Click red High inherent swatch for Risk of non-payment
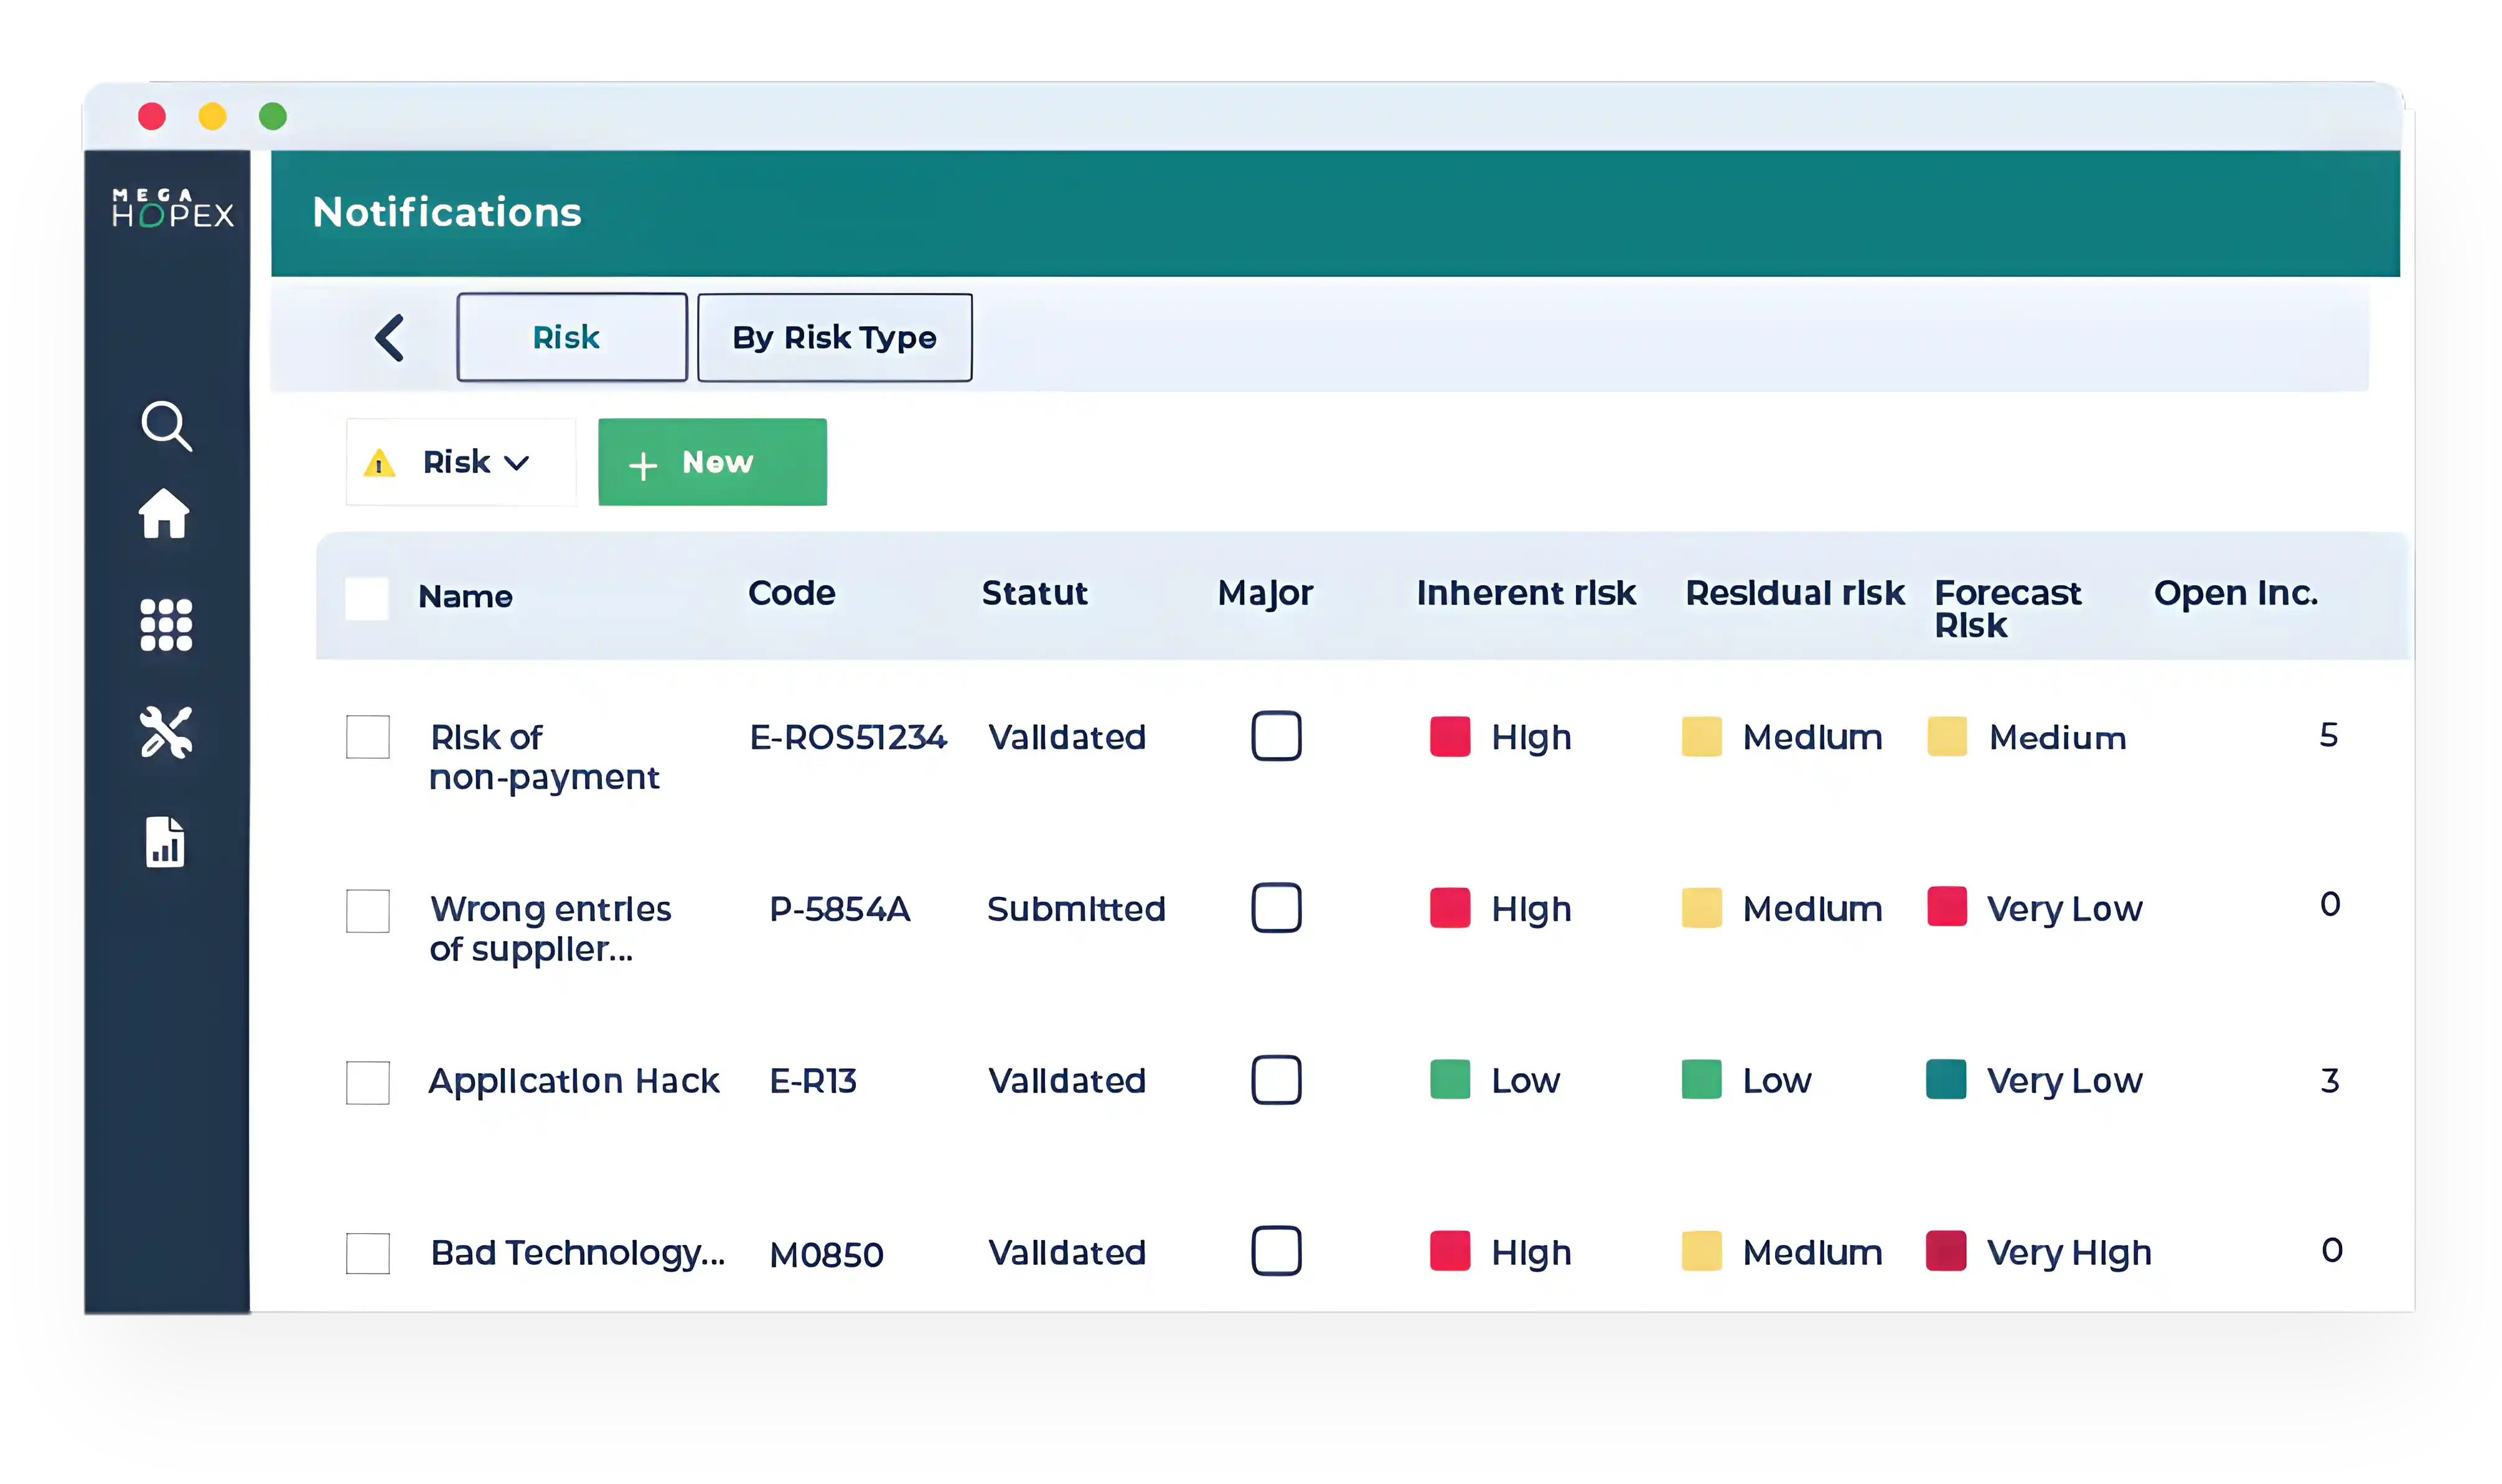Viewport: 2502px width, 1484px height. click(x=1450, y=736)
